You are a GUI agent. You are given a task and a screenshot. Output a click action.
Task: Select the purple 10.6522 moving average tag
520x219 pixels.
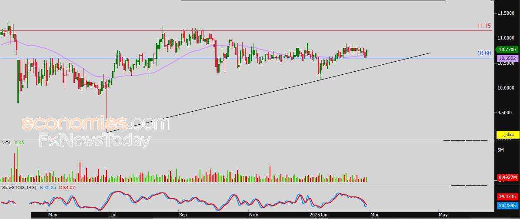(507, 58)
